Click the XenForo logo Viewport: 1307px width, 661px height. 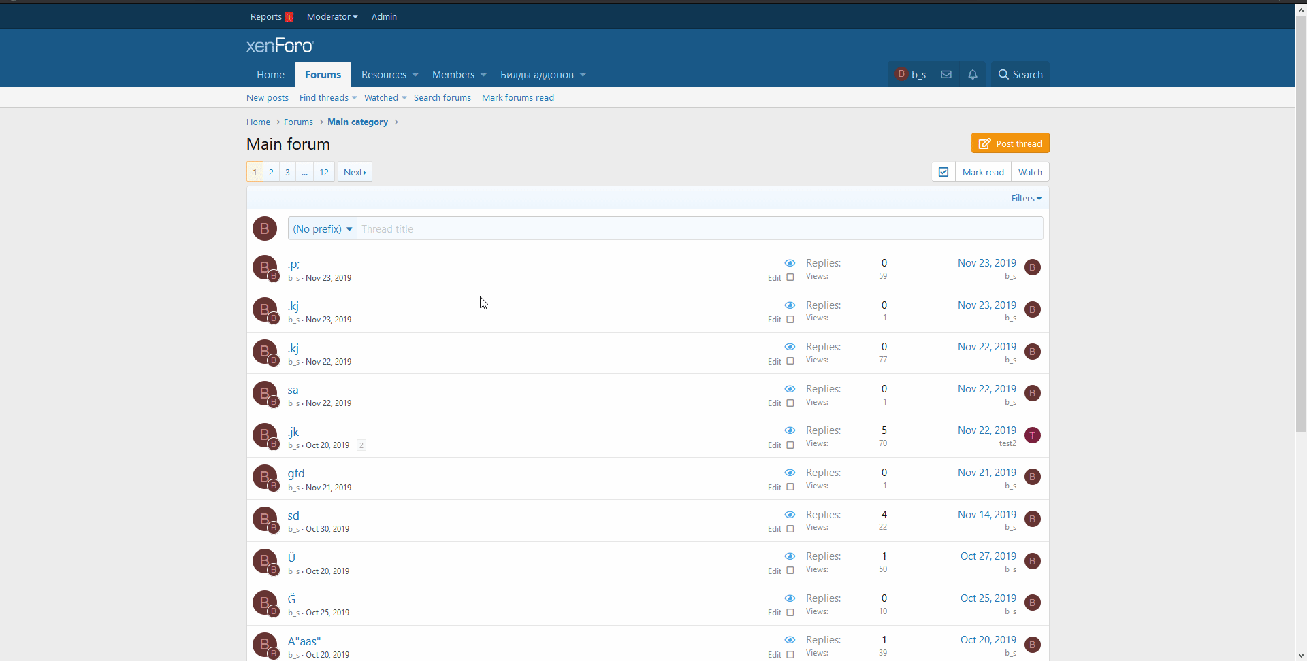280,46
